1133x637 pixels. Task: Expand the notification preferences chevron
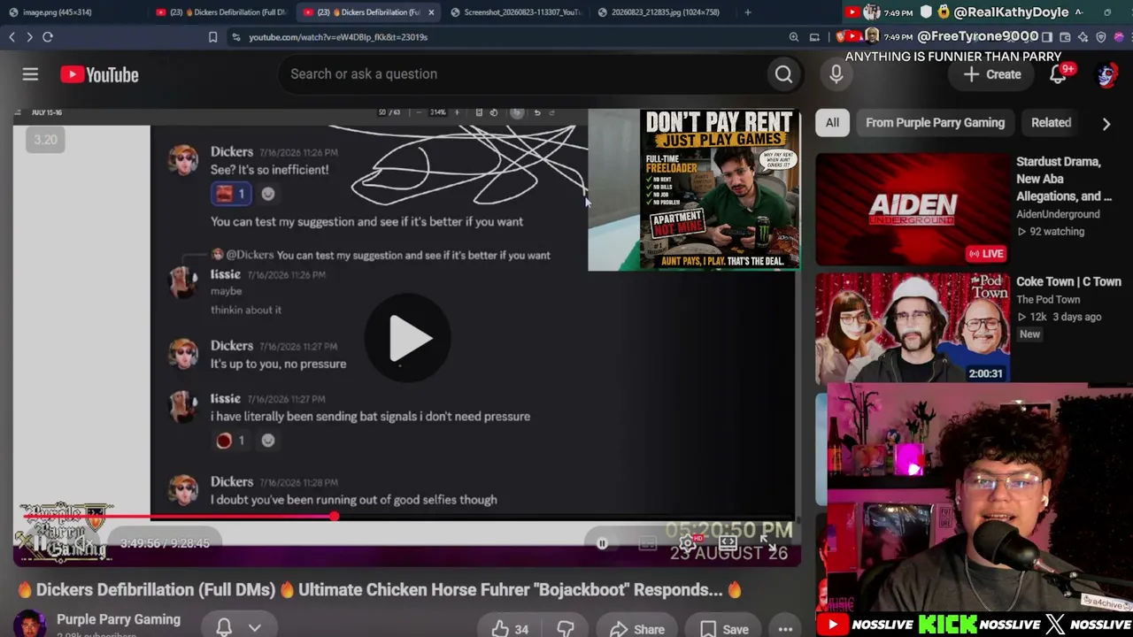click(255, 628)
